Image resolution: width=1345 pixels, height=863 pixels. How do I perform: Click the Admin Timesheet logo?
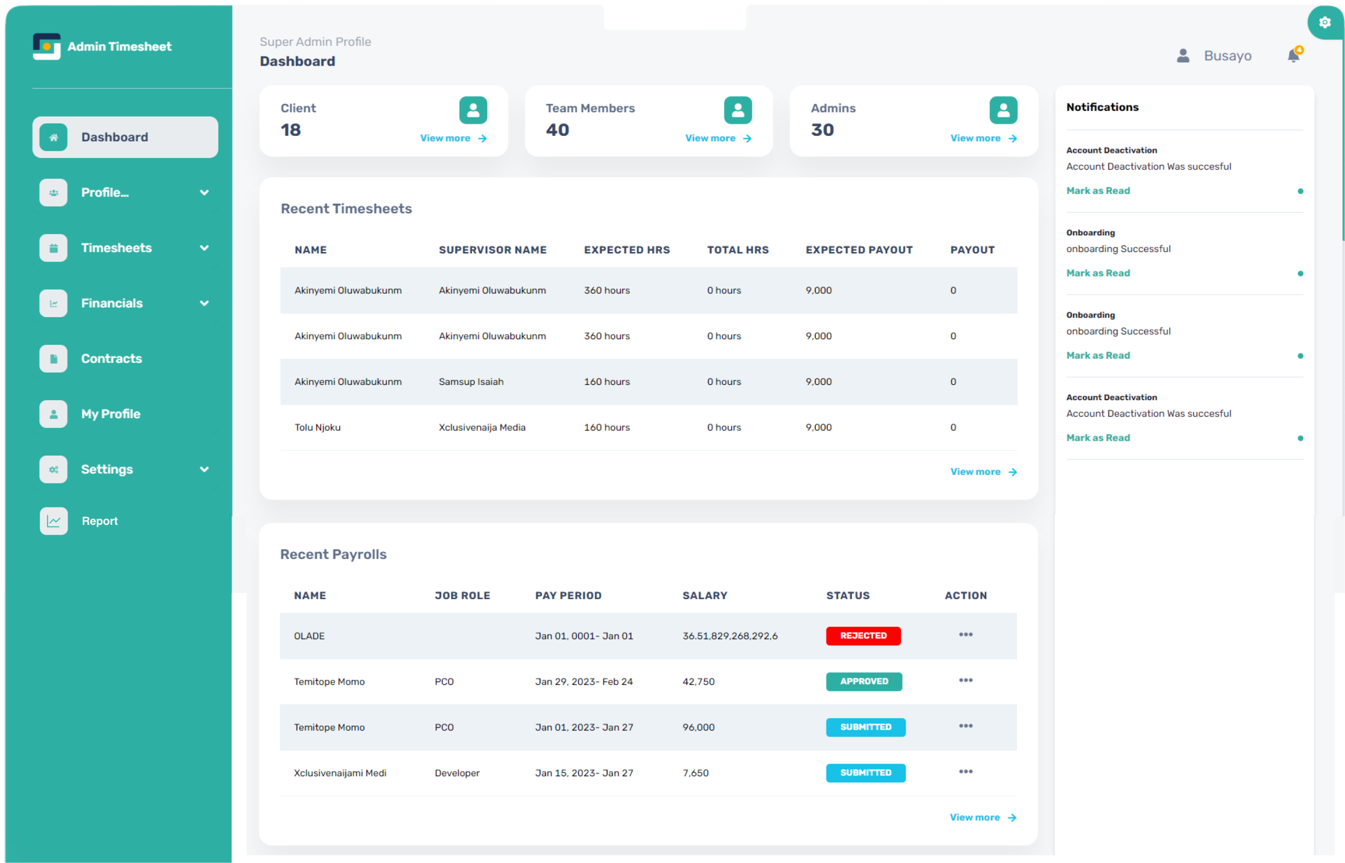coord(47,47)
